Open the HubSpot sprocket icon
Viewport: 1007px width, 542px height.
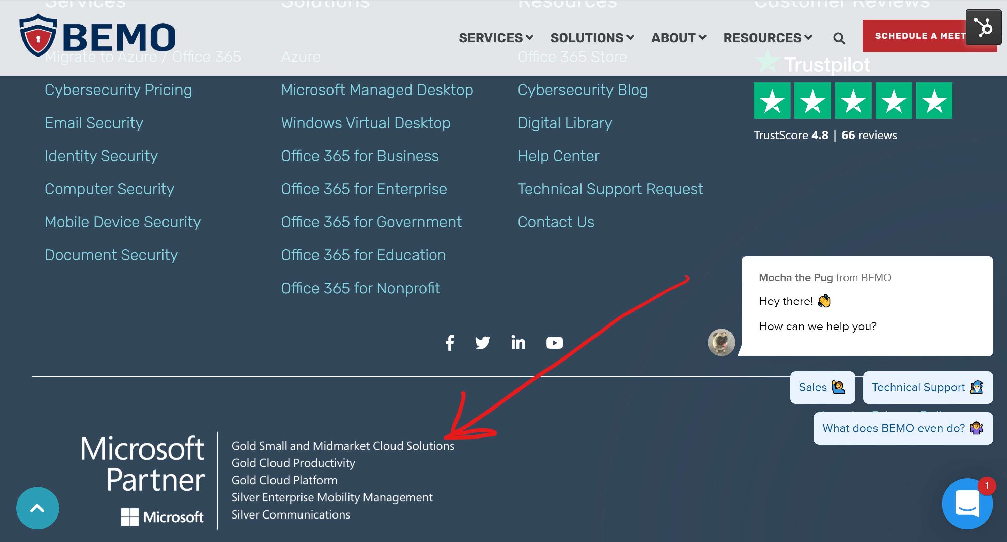pos(983,27)
